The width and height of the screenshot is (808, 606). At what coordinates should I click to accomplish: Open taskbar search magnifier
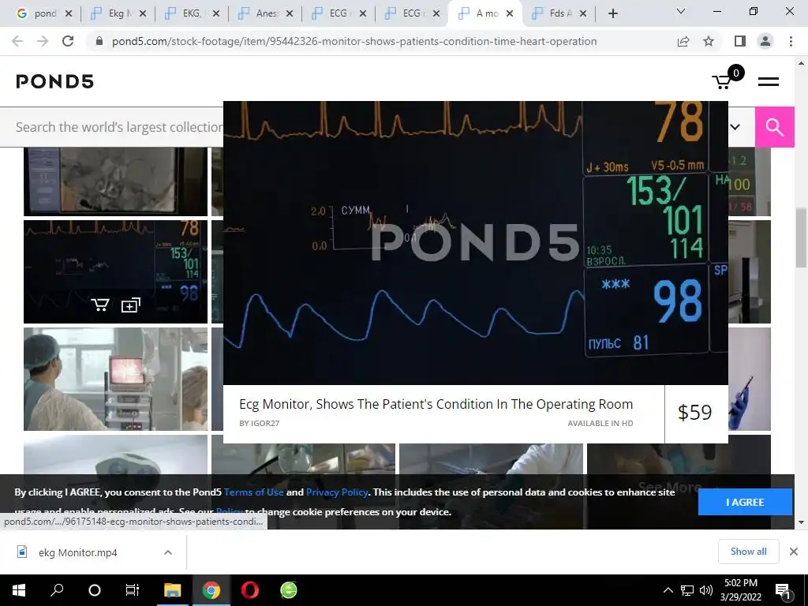pyautogui.click(x=57, y=590)
